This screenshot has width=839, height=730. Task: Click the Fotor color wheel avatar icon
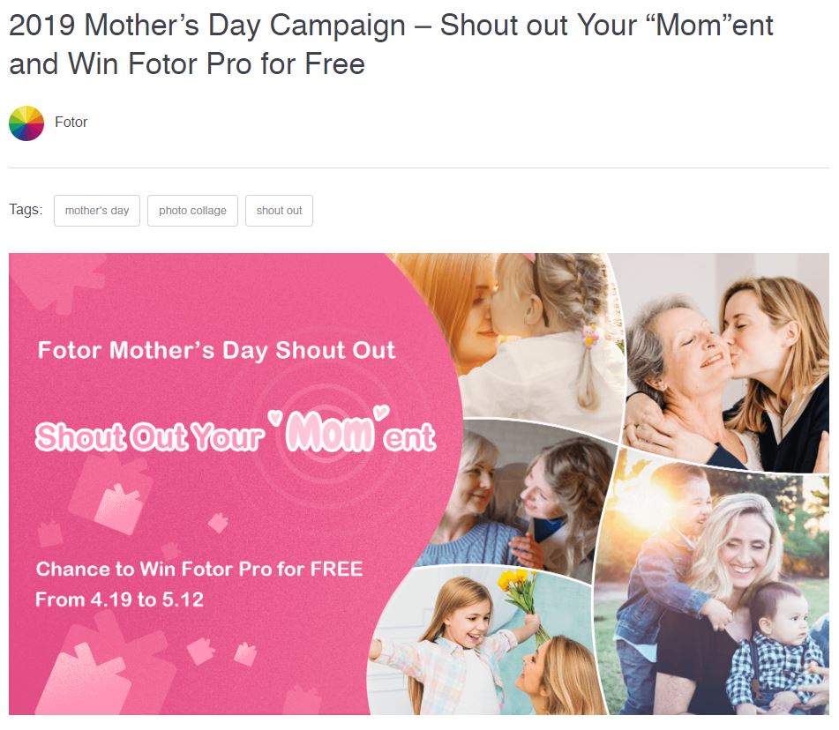click(x=26, y=123)
